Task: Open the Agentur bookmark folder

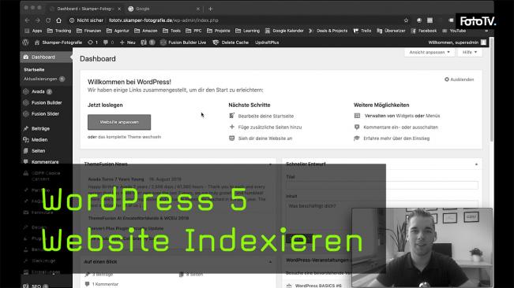Action: (x=118, y=31)
